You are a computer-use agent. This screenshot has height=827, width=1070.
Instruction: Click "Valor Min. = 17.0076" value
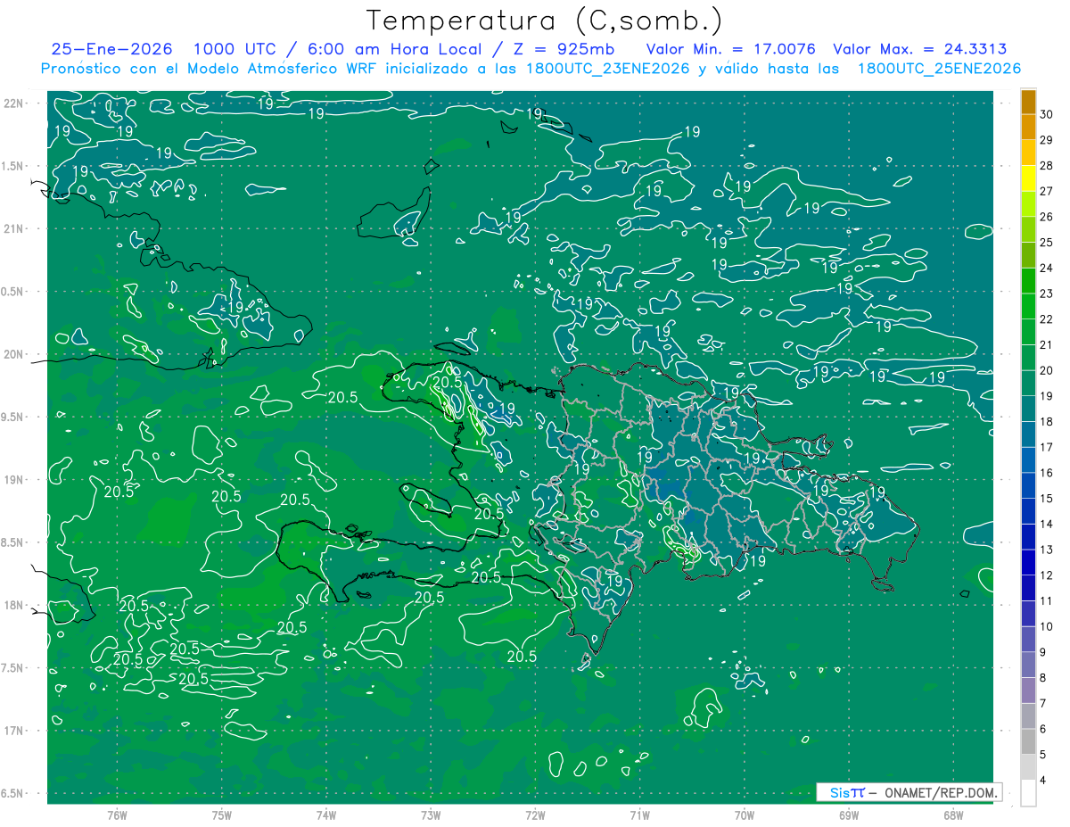pos(729,49)
